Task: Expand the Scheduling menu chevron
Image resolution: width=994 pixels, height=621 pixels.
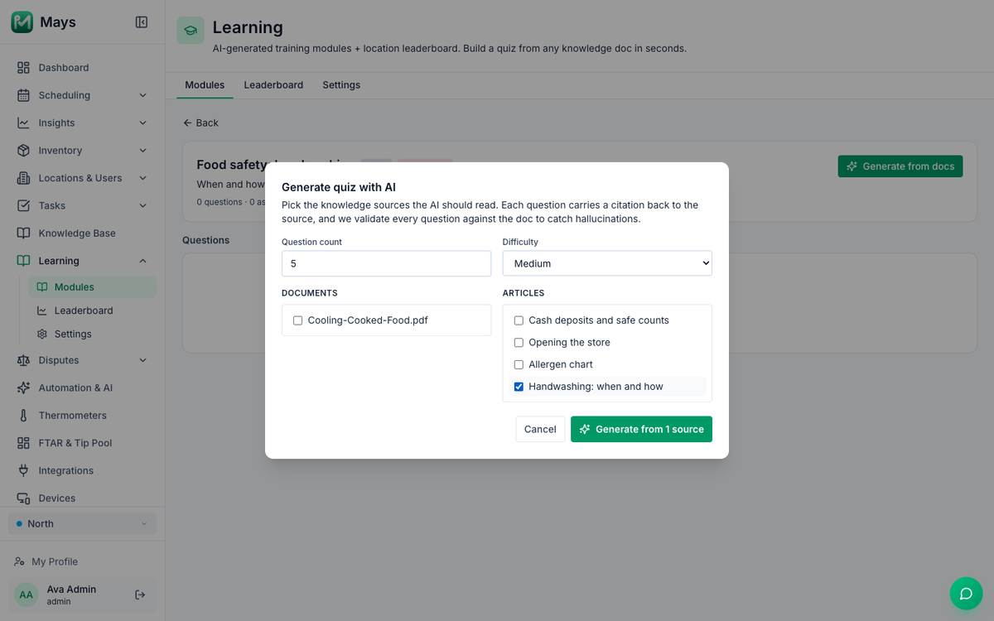Action: tap(142, 95)
